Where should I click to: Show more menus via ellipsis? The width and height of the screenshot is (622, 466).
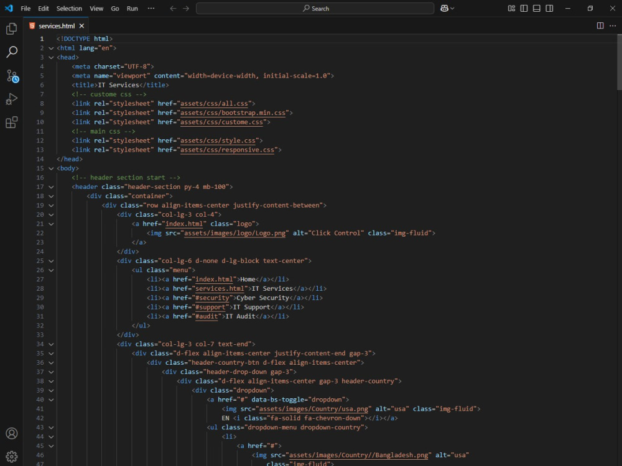(151, 8)
